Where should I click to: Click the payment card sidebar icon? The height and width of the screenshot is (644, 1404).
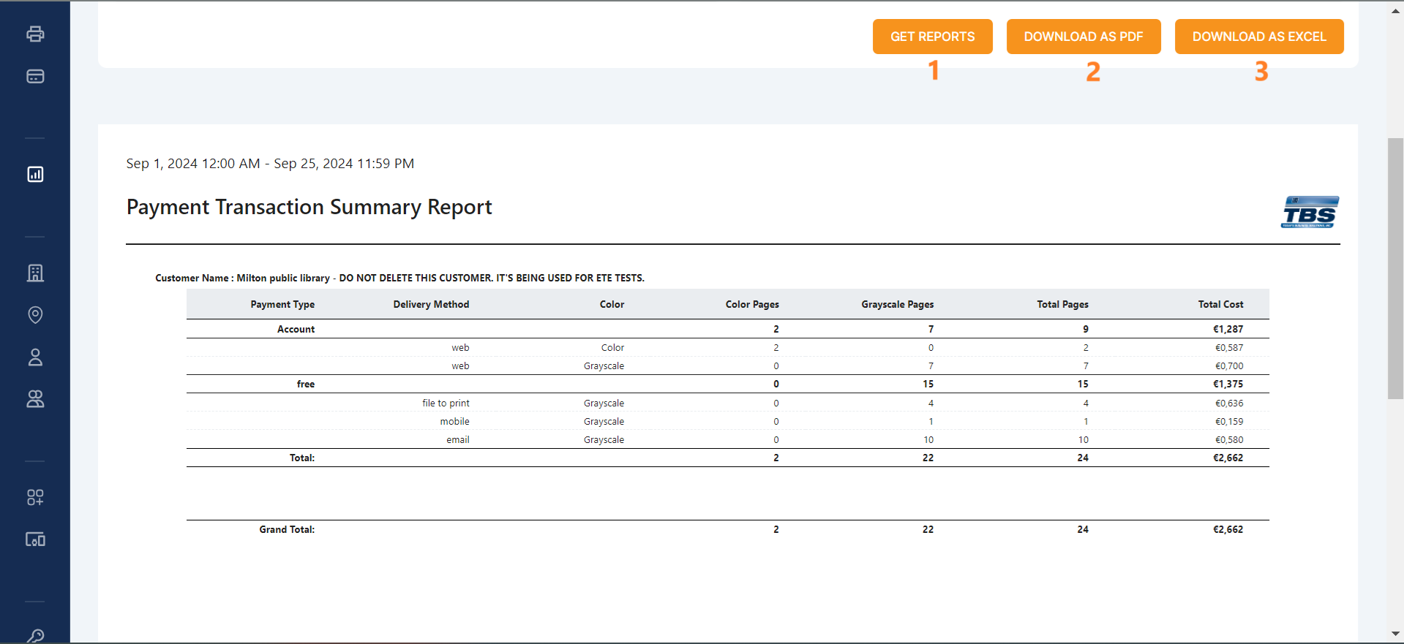click(x=35, y=76)
